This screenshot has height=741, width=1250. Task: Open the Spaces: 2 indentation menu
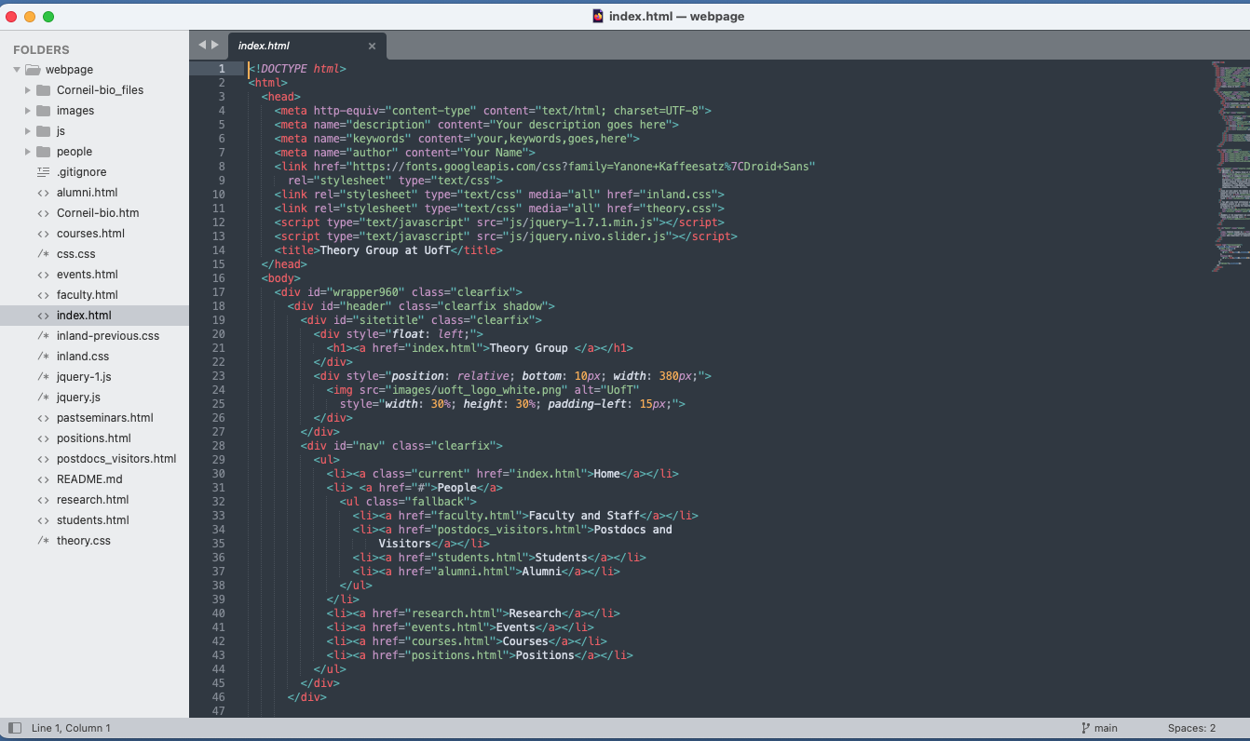(x=1191, y=728)
